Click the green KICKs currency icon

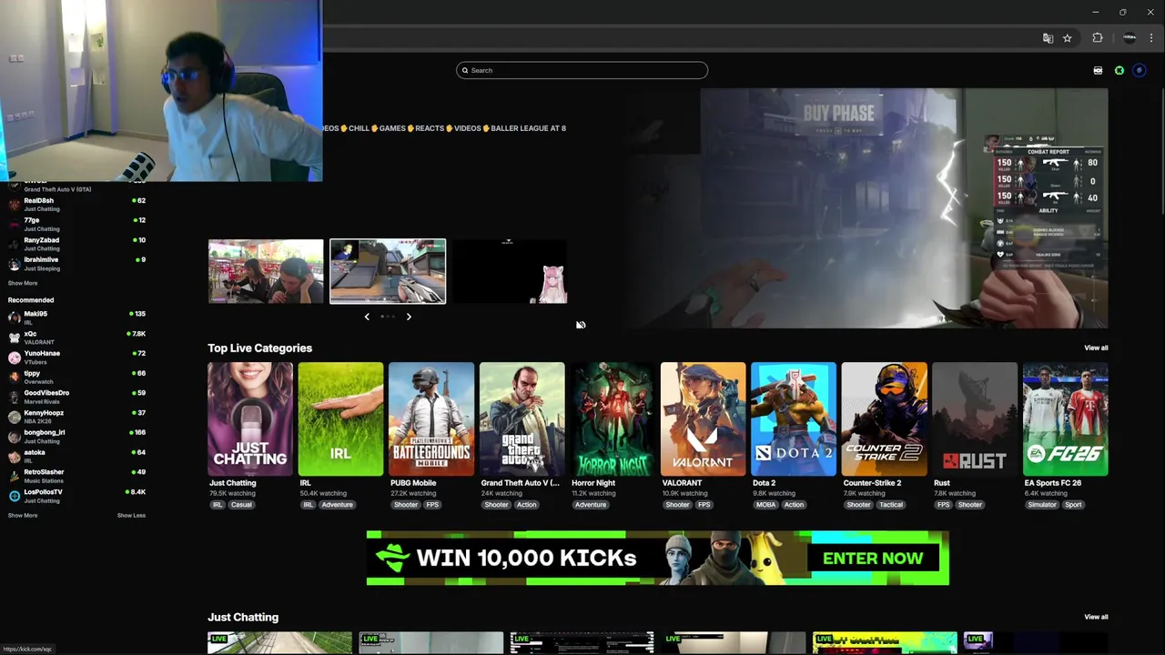coord(1119,70)
